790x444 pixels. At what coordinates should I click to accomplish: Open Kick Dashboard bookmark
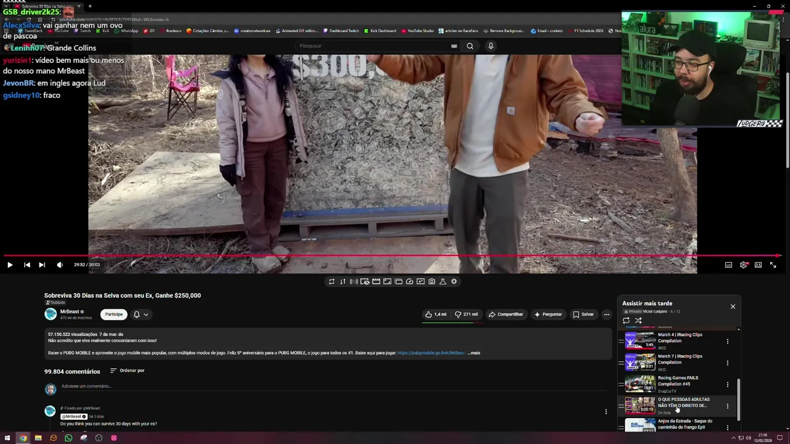(x=380, y=31)
